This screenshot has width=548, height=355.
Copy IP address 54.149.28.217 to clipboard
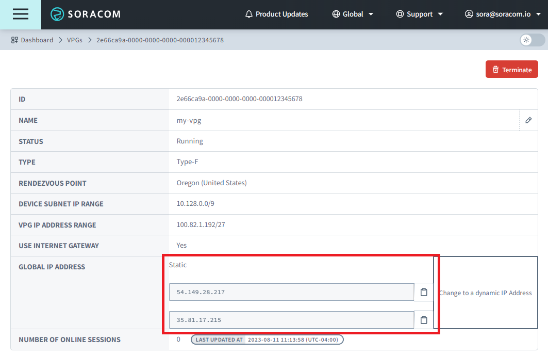(423, 292)
